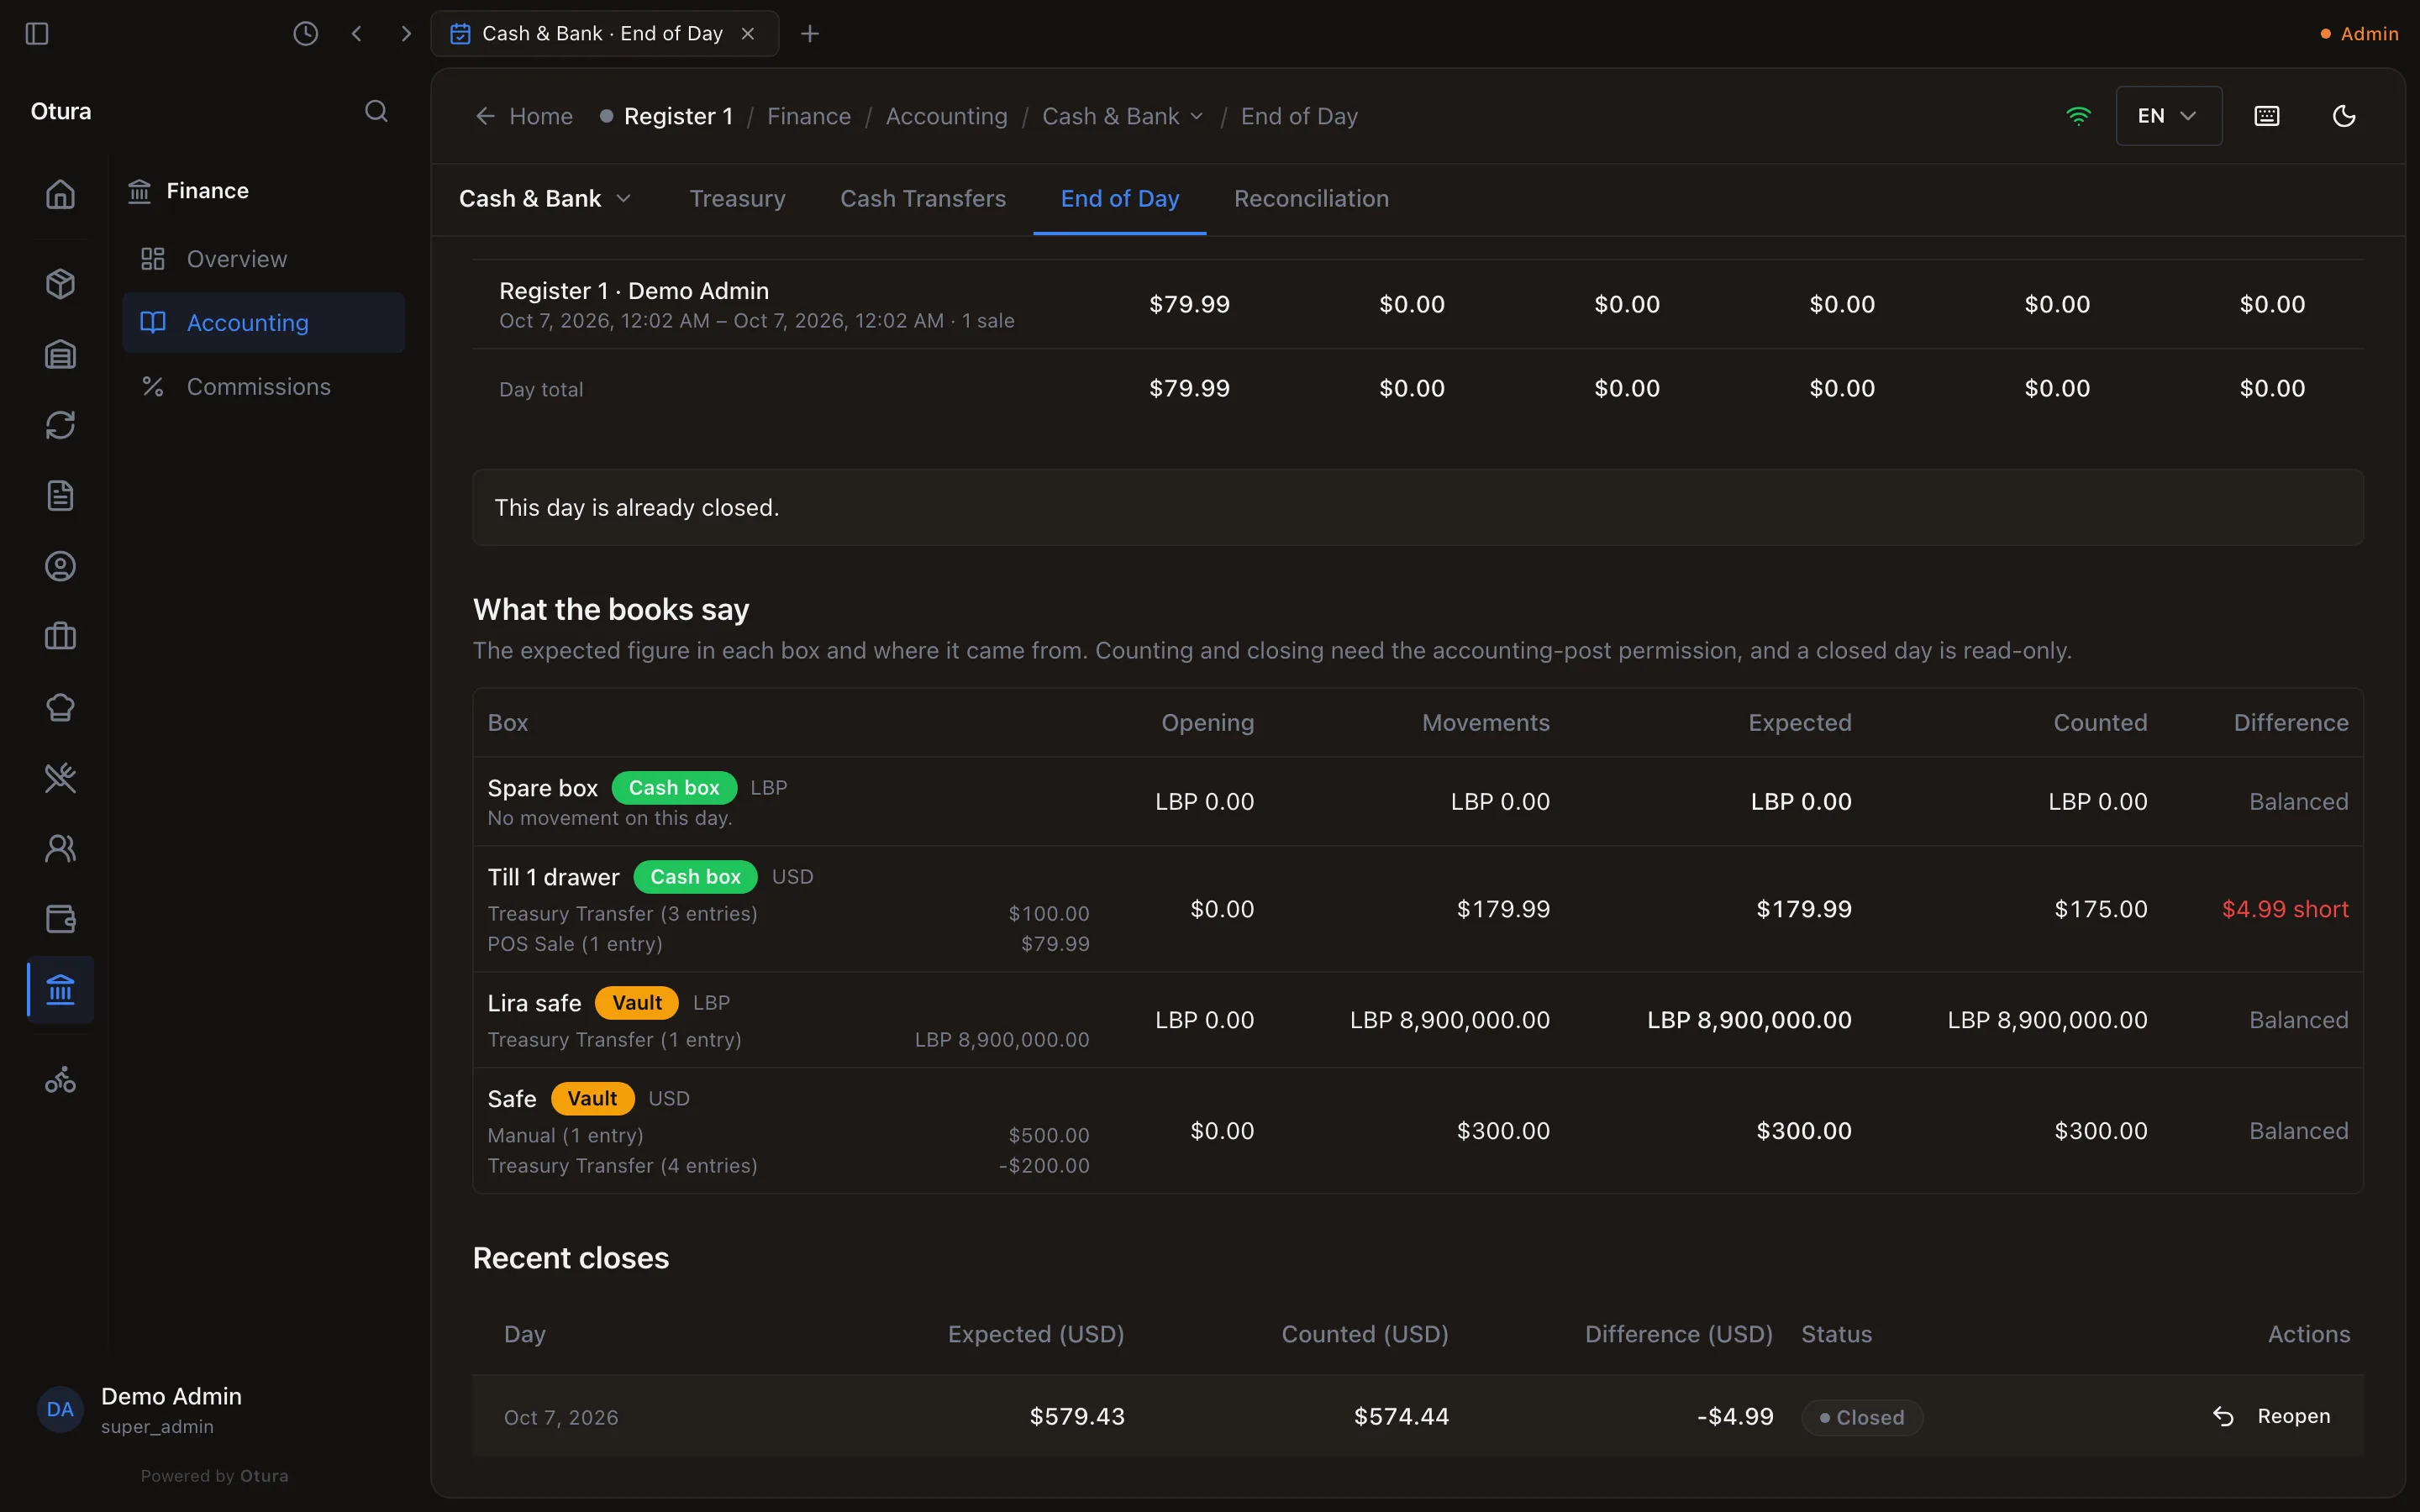Click the Otura workspace name
The image size is (2420, 1512).
tap(61, 111)
